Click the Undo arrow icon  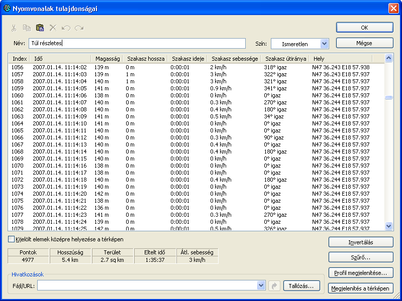coord(66,28)
